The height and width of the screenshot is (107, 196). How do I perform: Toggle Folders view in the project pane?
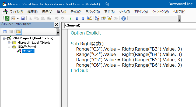[x=19, y=32]
